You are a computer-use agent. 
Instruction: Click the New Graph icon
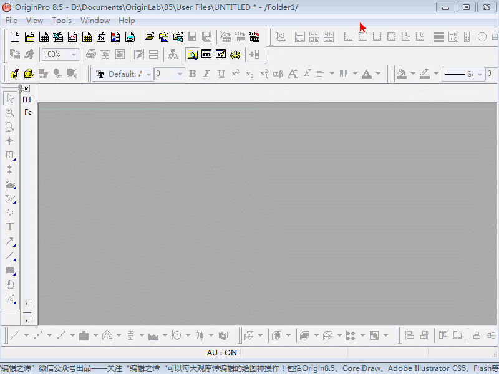(72, 37)
